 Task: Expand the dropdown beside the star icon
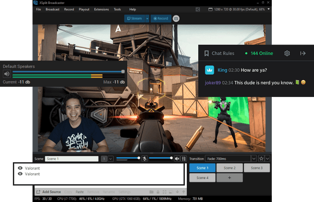267,159
